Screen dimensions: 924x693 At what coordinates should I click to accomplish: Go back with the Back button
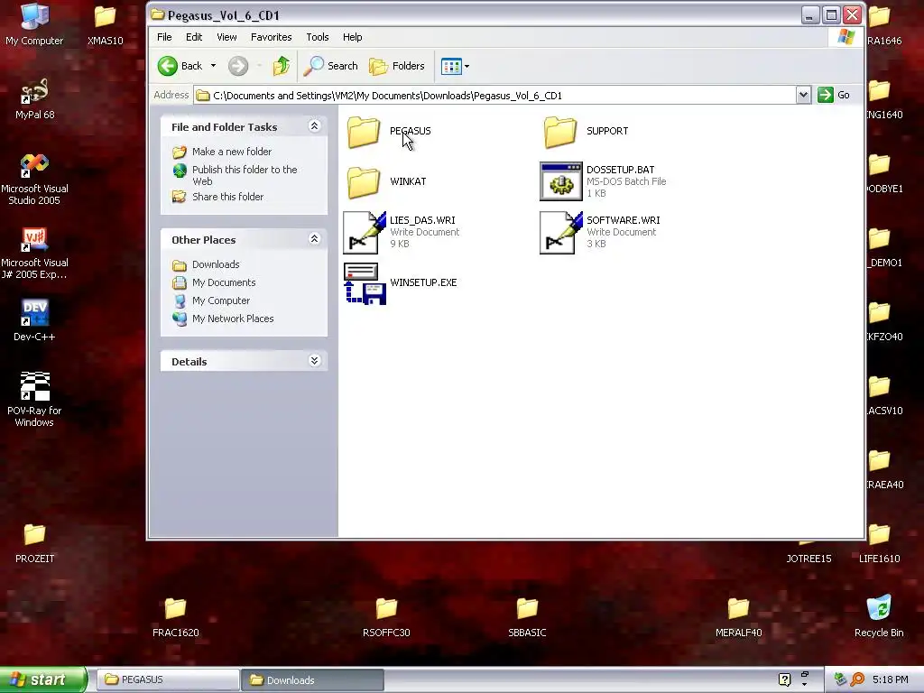tap(180, 66)
